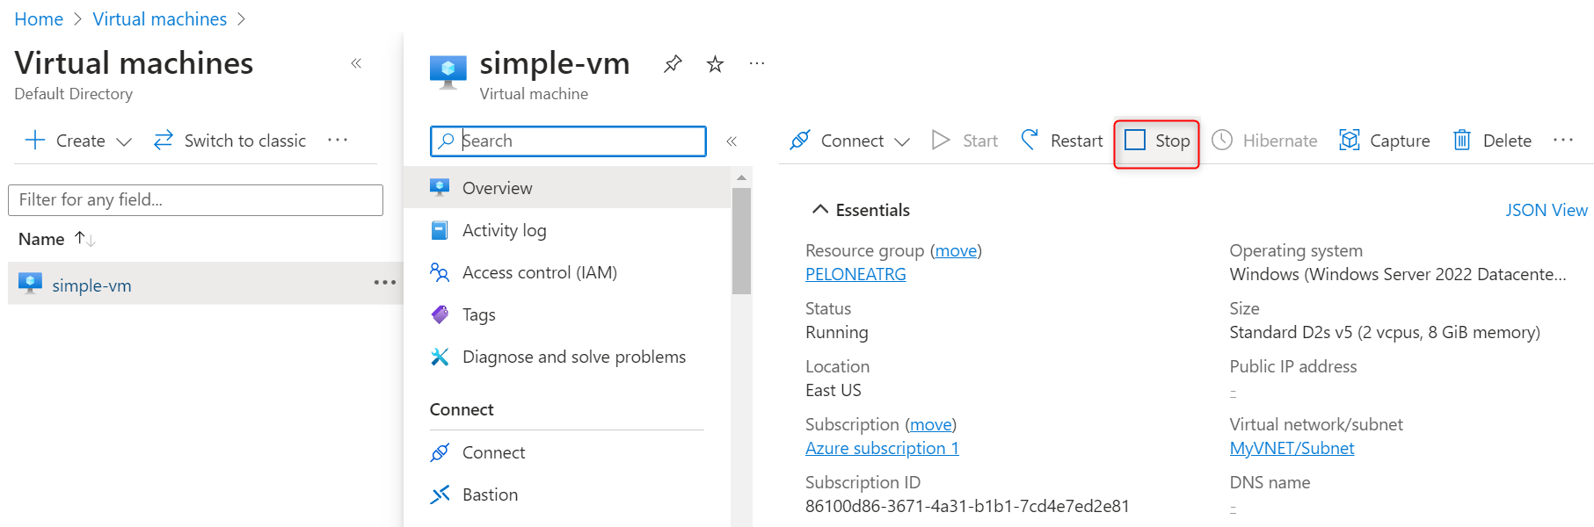The image size is (1594, 527).
Task: Restart the virtual machine
Action: coord(1061,141)
